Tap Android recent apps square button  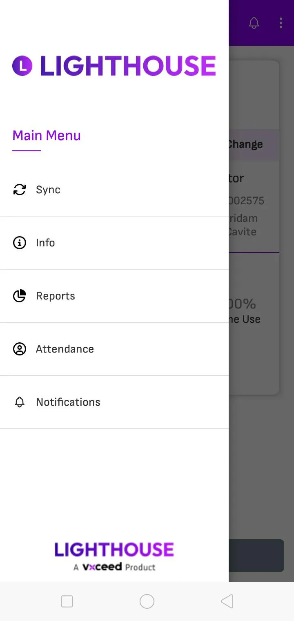[x=67, y=601]
